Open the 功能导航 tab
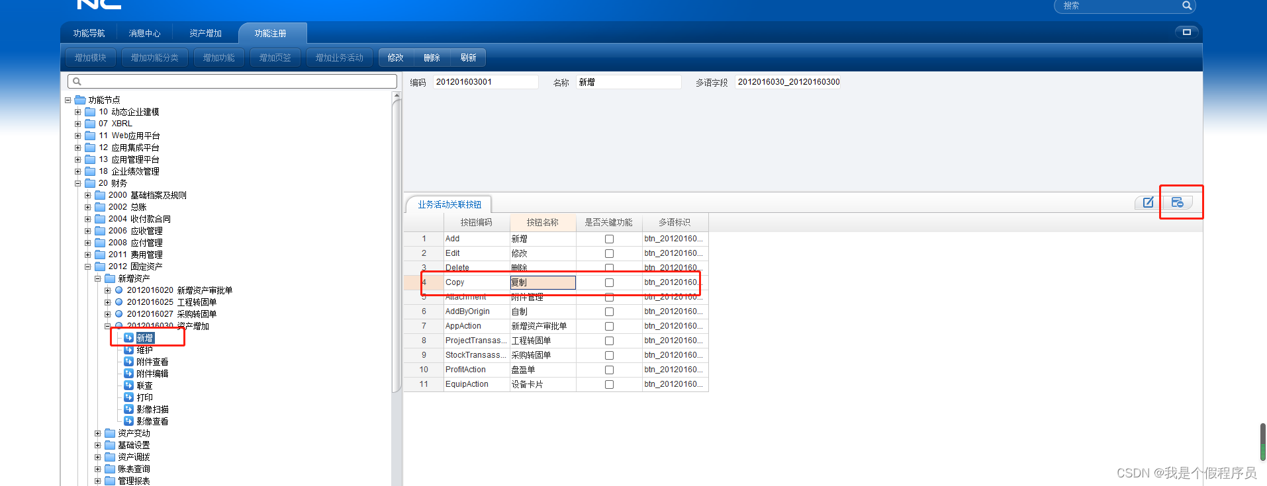Image resolution: width=1267 pixels, height=486 pixels. [89, 33]
